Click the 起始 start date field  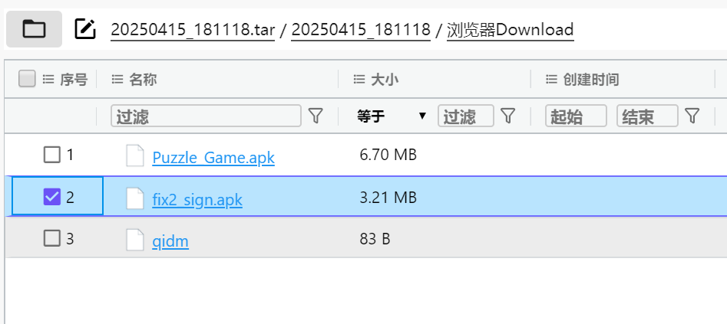tap(576, 116)
